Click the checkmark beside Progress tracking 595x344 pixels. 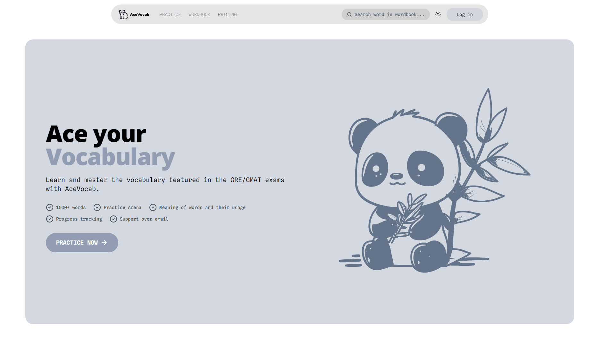[50, 219]
